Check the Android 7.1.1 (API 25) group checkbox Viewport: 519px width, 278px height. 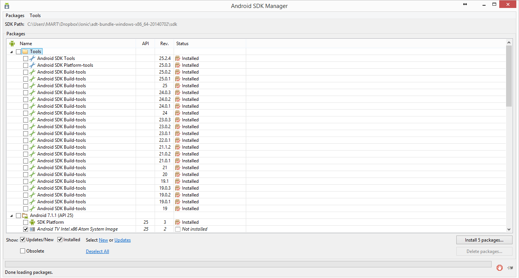point(19,215)
